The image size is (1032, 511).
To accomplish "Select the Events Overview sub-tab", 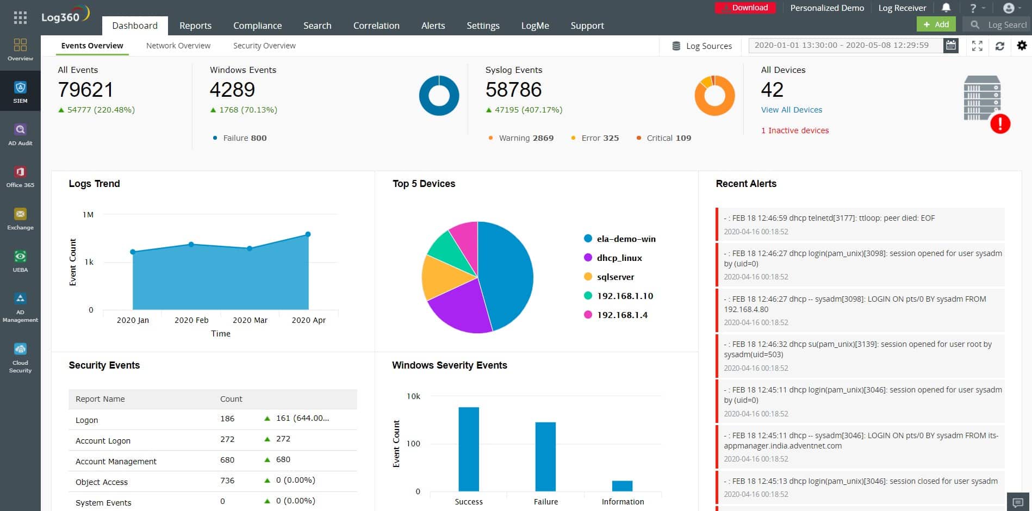I will pyautogui.click(x=92, y=46).
